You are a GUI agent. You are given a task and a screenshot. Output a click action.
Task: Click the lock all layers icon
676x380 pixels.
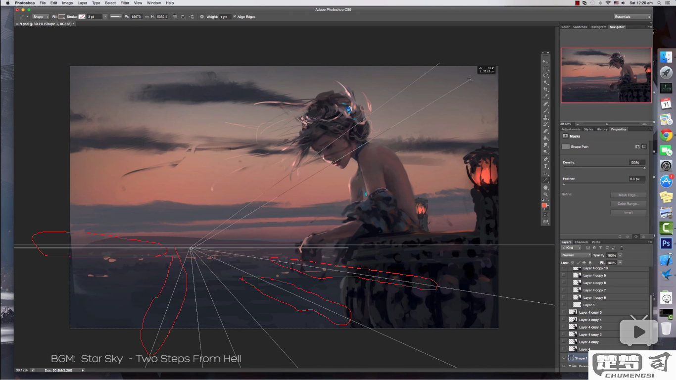click(590, 263)
